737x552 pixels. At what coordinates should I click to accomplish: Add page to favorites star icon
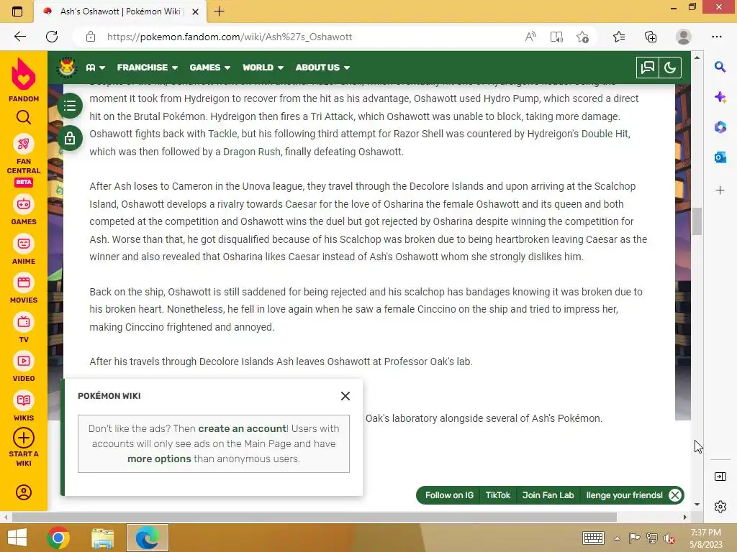point(582,37)
